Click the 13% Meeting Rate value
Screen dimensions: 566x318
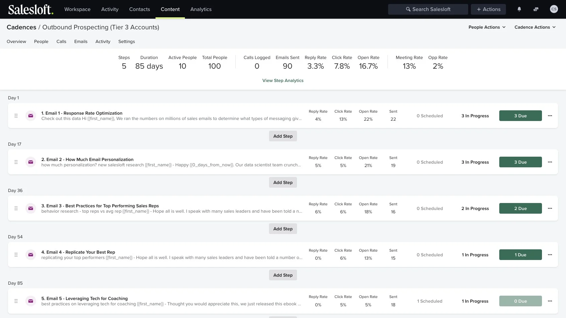[409, 66]
